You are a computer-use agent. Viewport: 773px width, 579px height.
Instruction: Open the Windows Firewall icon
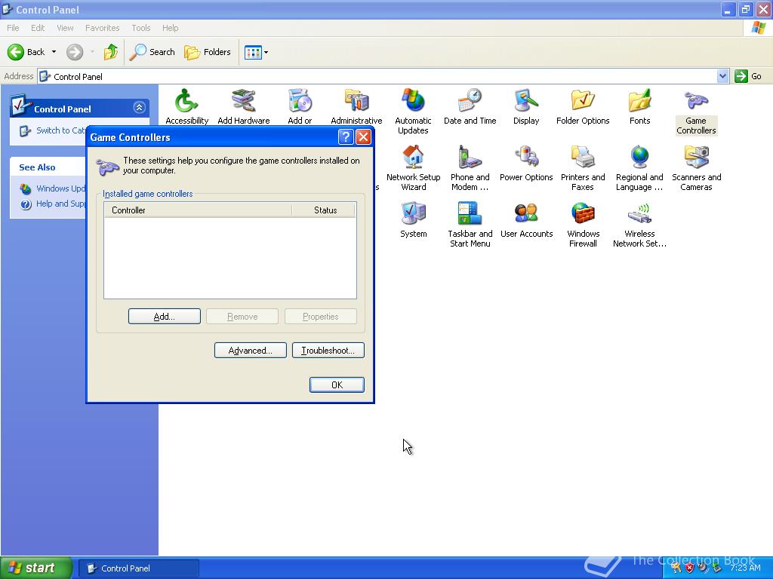(x=583, y=225)
